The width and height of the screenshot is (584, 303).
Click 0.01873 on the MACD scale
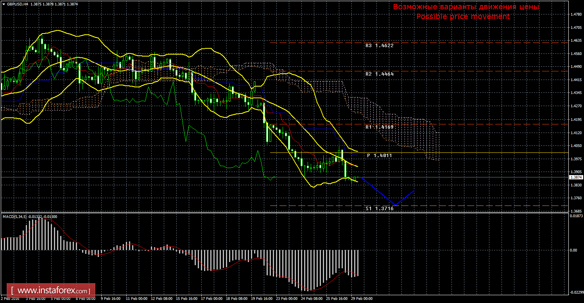[576, 216]
